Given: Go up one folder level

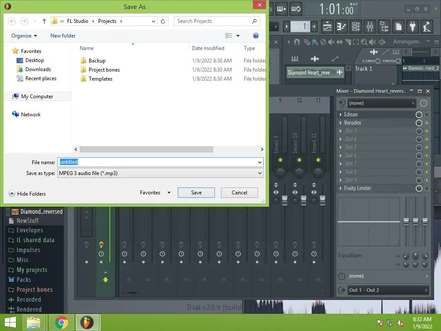Looking at the screenshot, I should (44, 21).
